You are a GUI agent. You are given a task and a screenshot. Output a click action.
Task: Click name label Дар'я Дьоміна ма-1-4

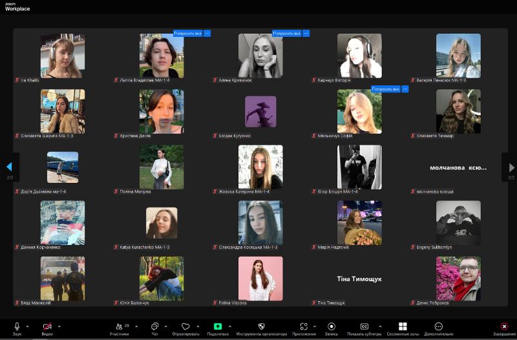point(43,191)
